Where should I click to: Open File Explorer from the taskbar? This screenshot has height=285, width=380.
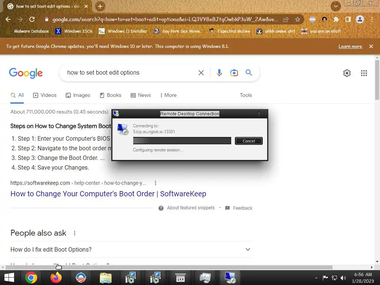[106, 278]
